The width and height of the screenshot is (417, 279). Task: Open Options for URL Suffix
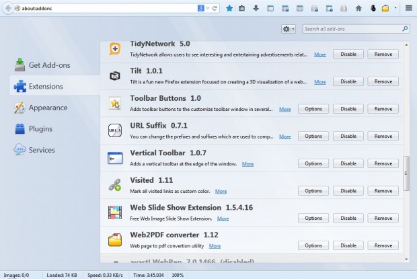tap(313, 136)
